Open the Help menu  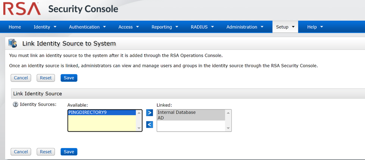315,27
